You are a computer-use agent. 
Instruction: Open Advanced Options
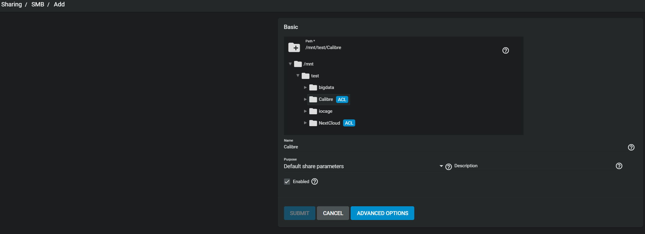[382, 213]
